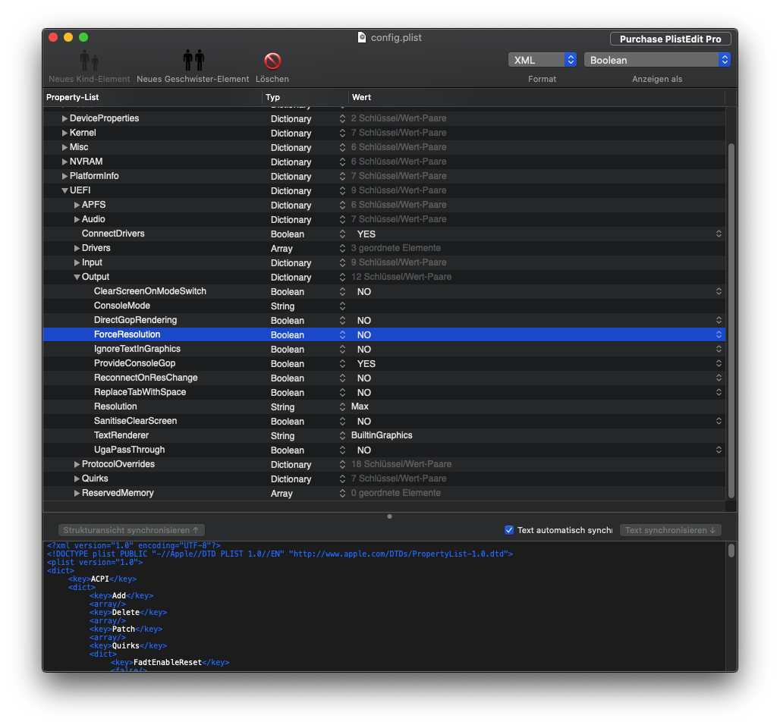This screenshot has width=780, height=728.
Task: Open type stepper for Drivers row
Action: [x=342, y=248]
